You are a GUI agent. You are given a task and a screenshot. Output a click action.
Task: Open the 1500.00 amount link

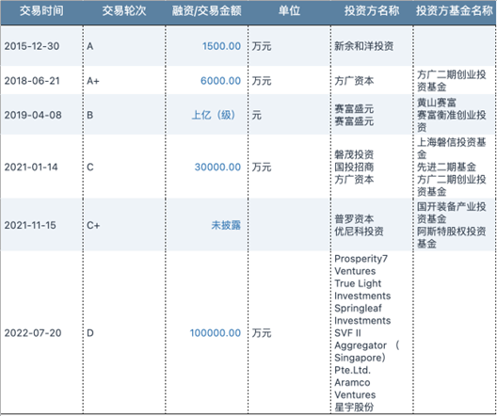tap(221, 46)
